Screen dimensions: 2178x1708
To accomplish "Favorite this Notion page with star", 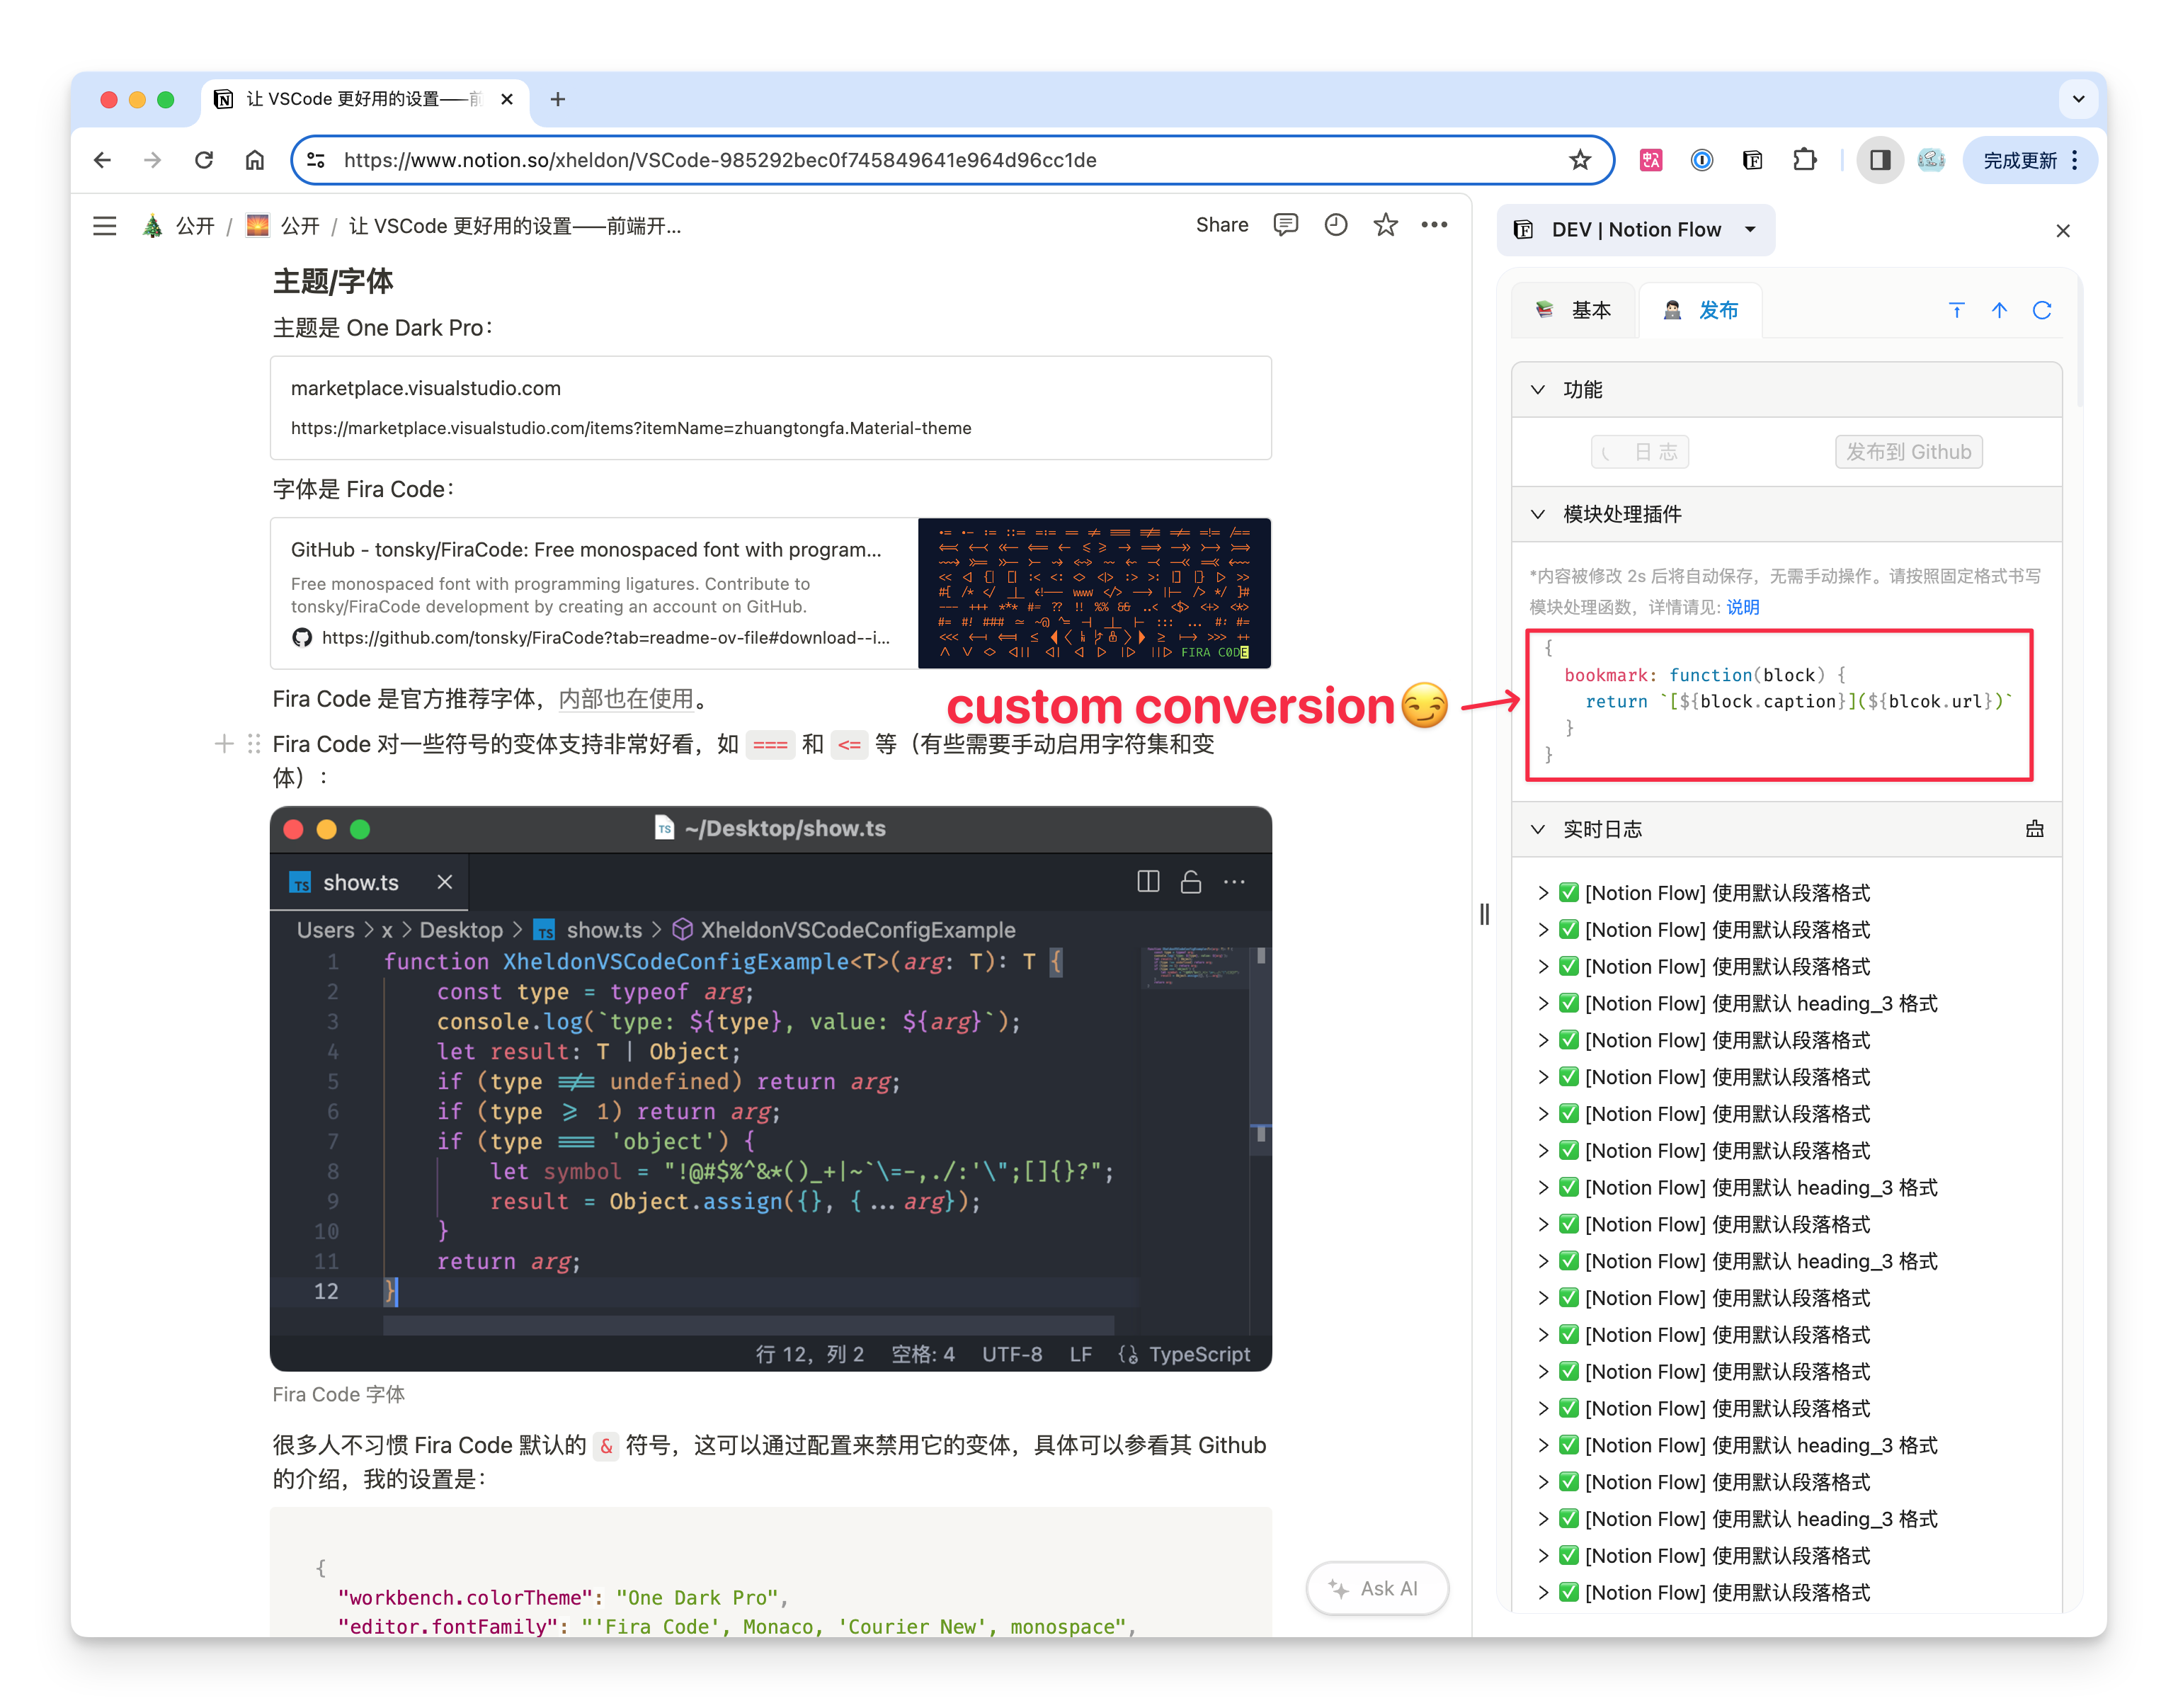I will tap(1385, 225).
